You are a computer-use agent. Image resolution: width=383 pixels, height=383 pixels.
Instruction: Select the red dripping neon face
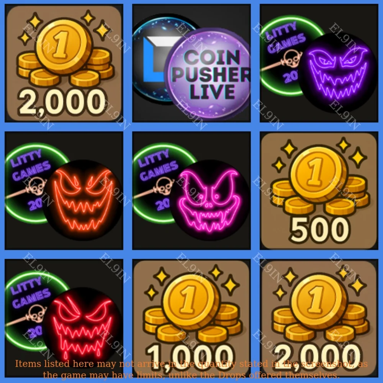point(82,327)
